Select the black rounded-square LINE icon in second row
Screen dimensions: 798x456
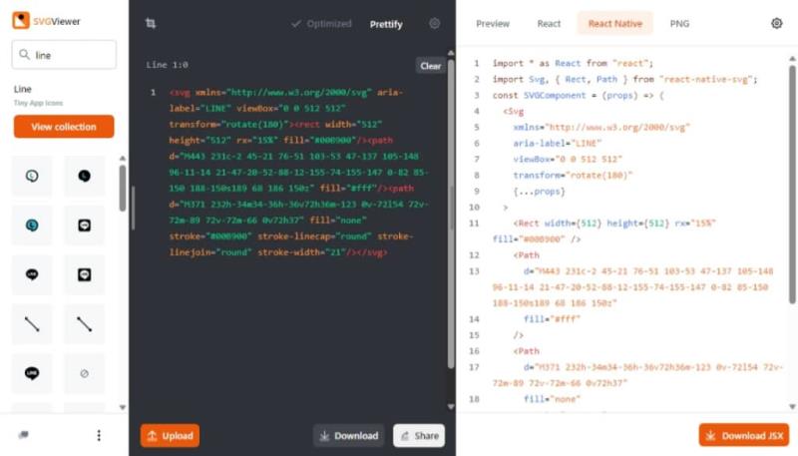click(84, 225)
